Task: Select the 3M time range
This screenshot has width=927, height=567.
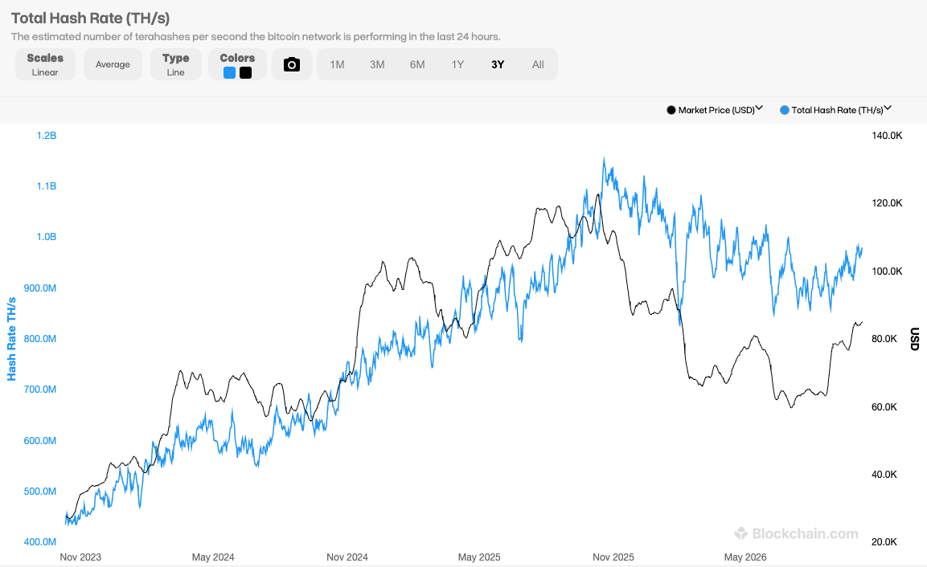Action: [377, 64]
